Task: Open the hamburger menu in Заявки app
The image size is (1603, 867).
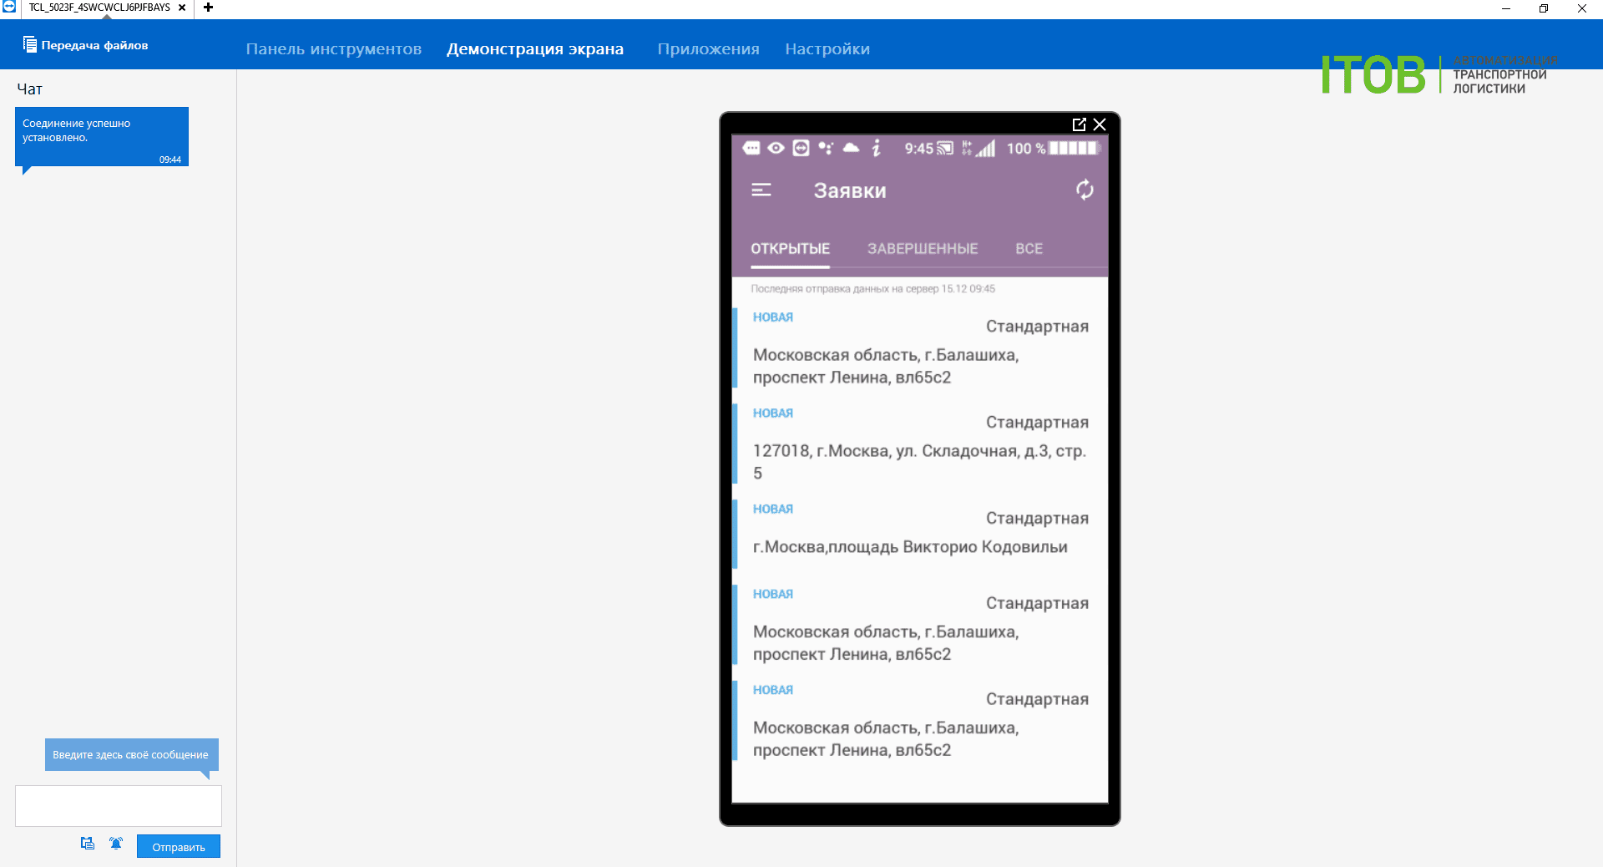Action: tap(761, 190)
